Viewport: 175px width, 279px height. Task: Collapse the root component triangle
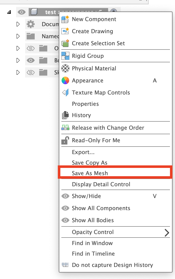[x=9, y=12]
